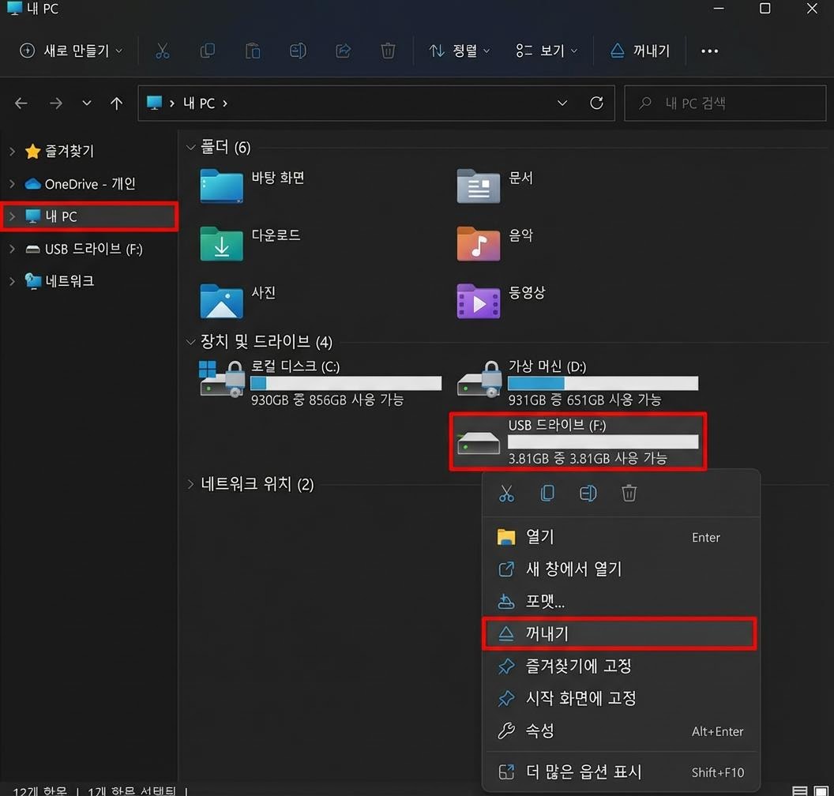Click the rename icon in the context menu

pyautogui.click(x=588, y=494)
